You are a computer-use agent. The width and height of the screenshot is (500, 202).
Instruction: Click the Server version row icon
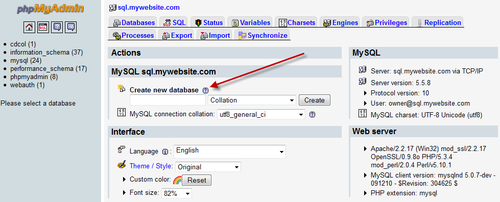[362, 82]
